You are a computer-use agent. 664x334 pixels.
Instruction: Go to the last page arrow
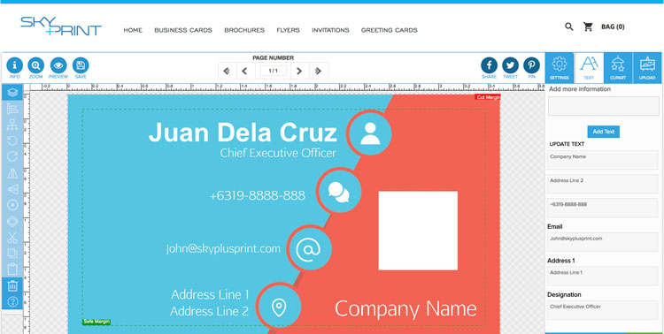pyautogui.click(x=319, y=71)
